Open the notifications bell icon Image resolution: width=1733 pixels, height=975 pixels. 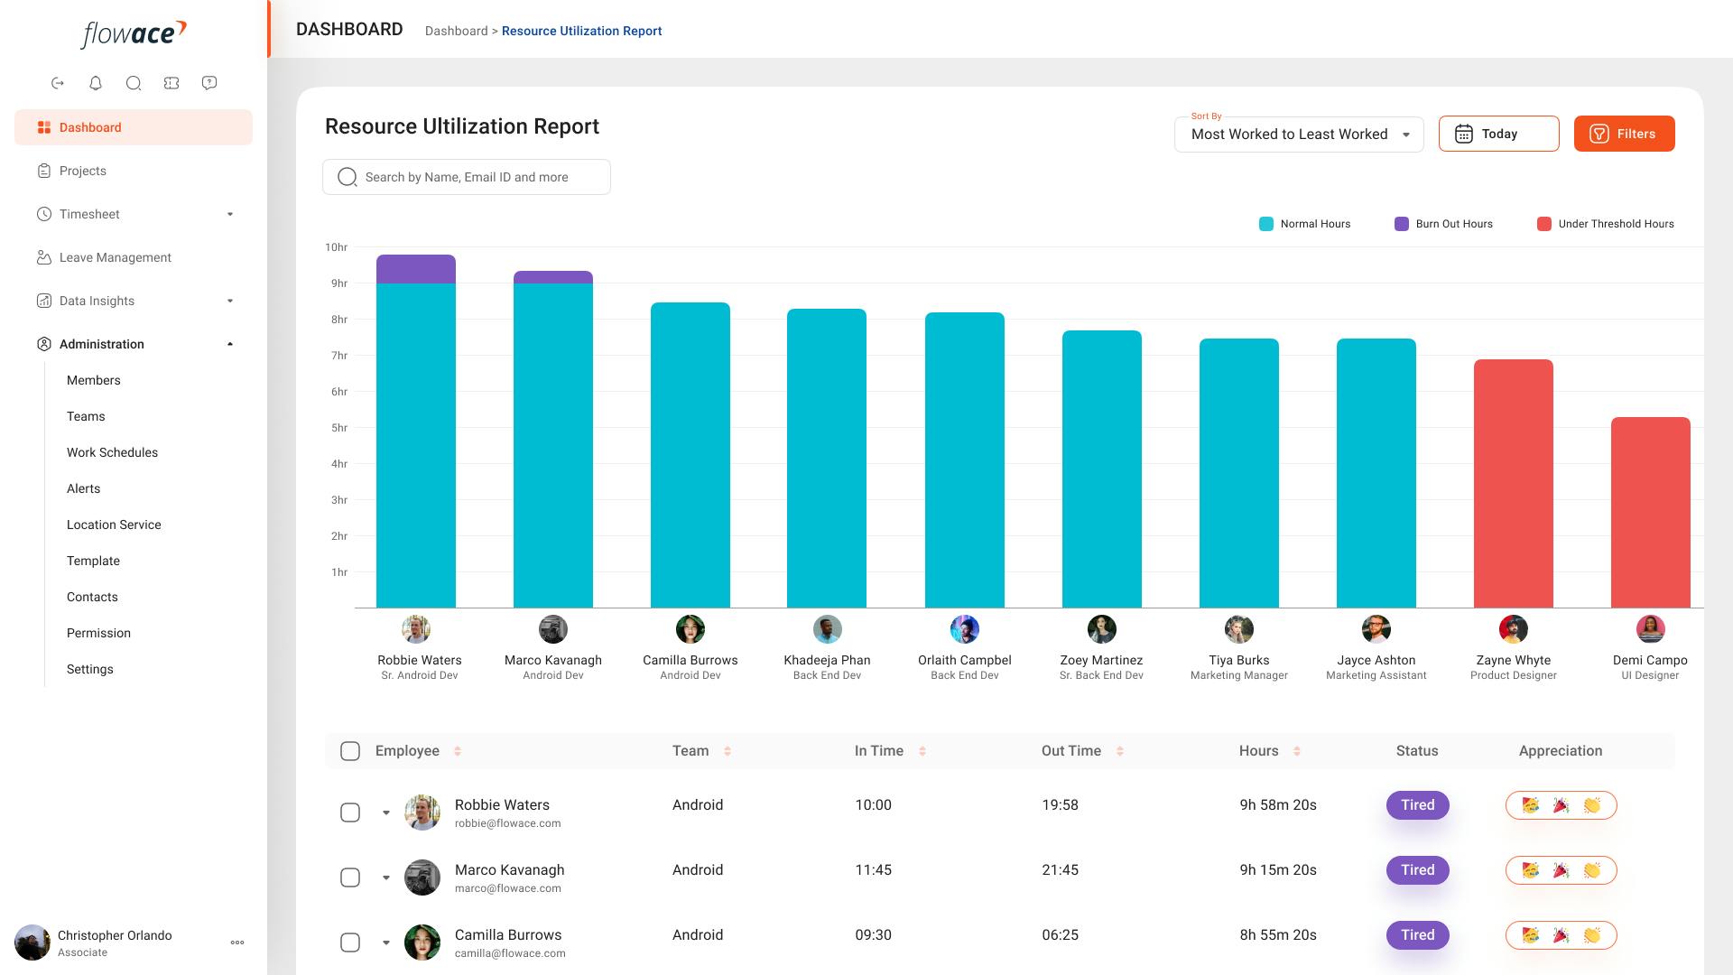(x=96, y=83)
